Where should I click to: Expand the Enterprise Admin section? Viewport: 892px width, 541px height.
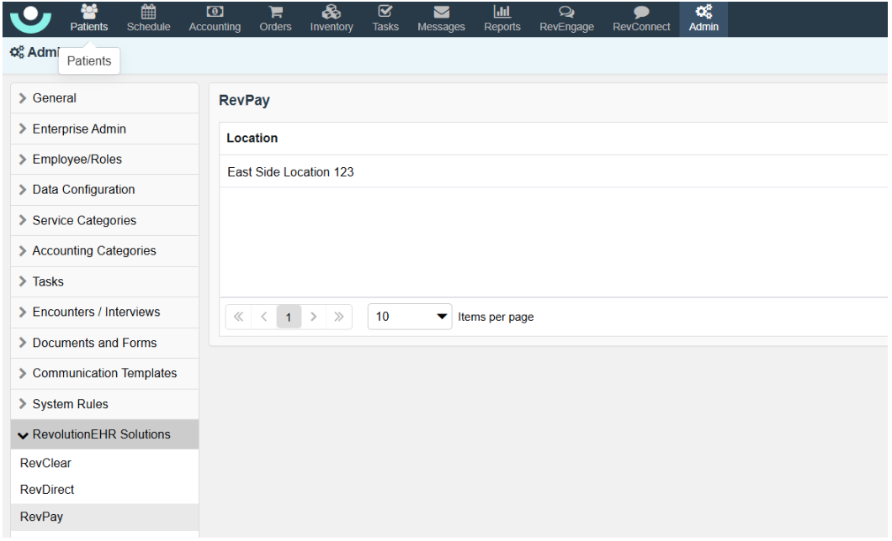tap(104, 129)
